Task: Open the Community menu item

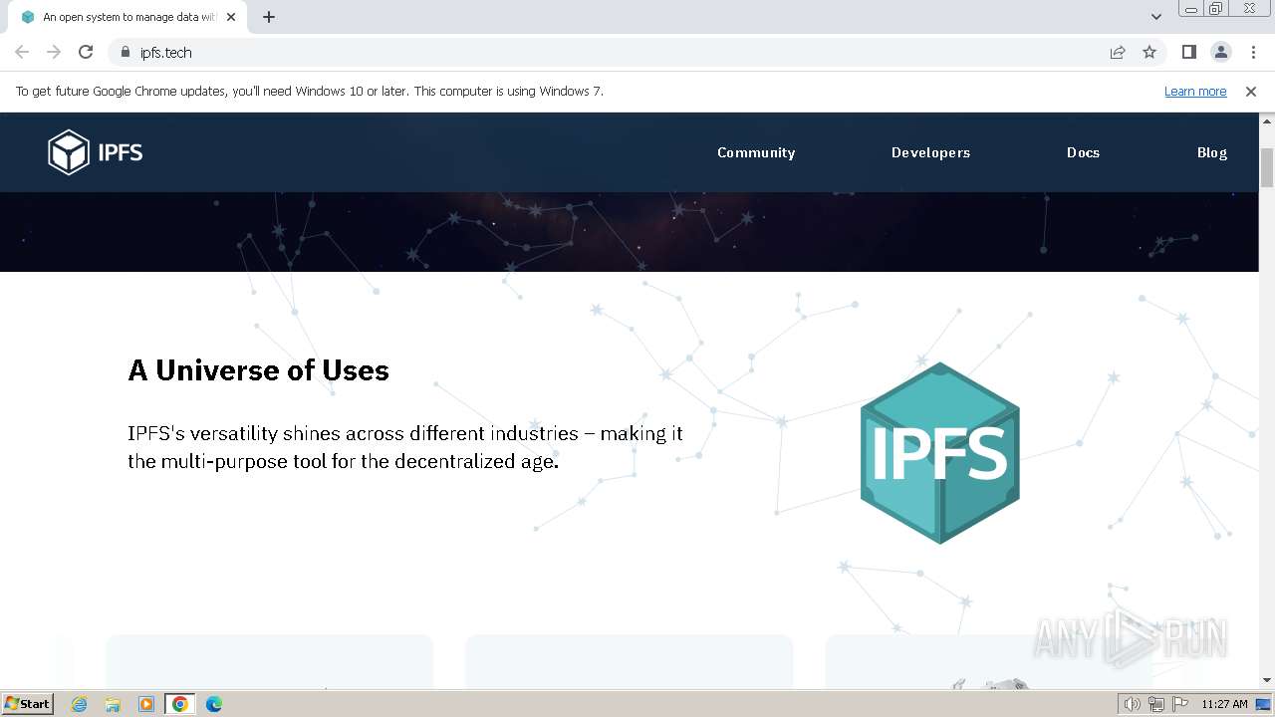Action: (756, 152)
